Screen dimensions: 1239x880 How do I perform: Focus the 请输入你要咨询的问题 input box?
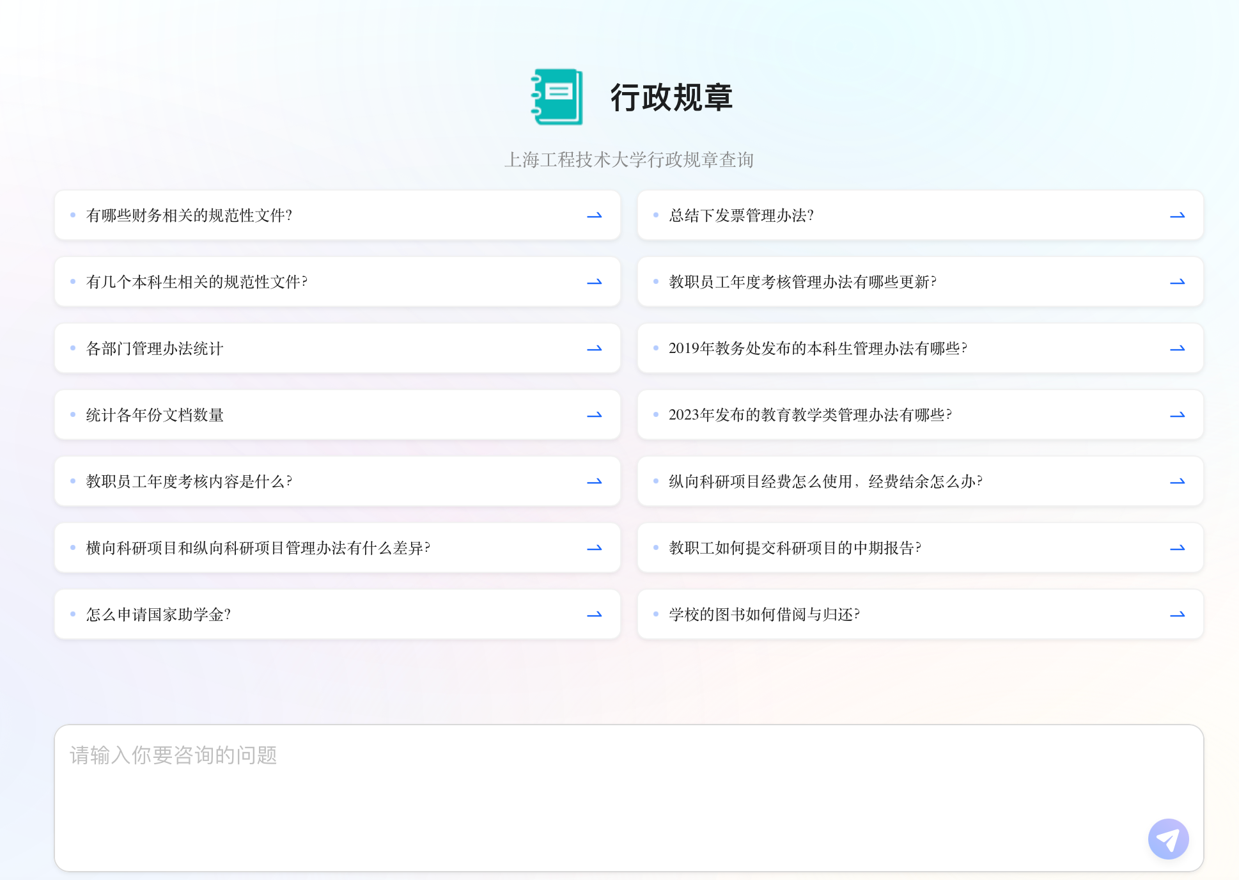tap(629, 797)
